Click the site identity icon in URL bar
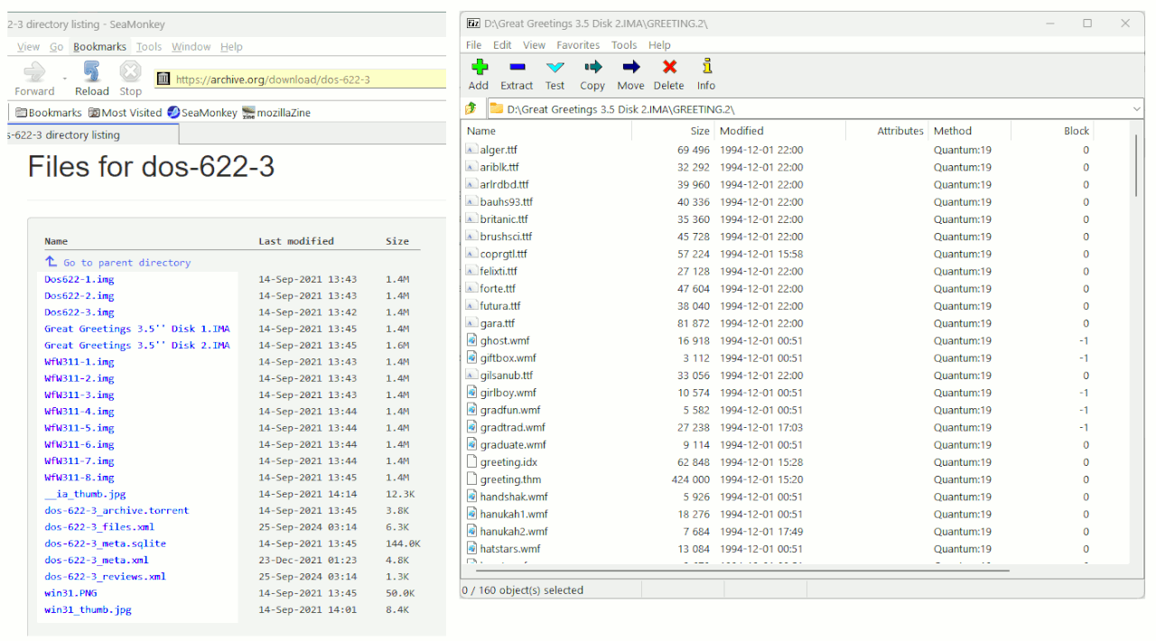 click(163, 79)
